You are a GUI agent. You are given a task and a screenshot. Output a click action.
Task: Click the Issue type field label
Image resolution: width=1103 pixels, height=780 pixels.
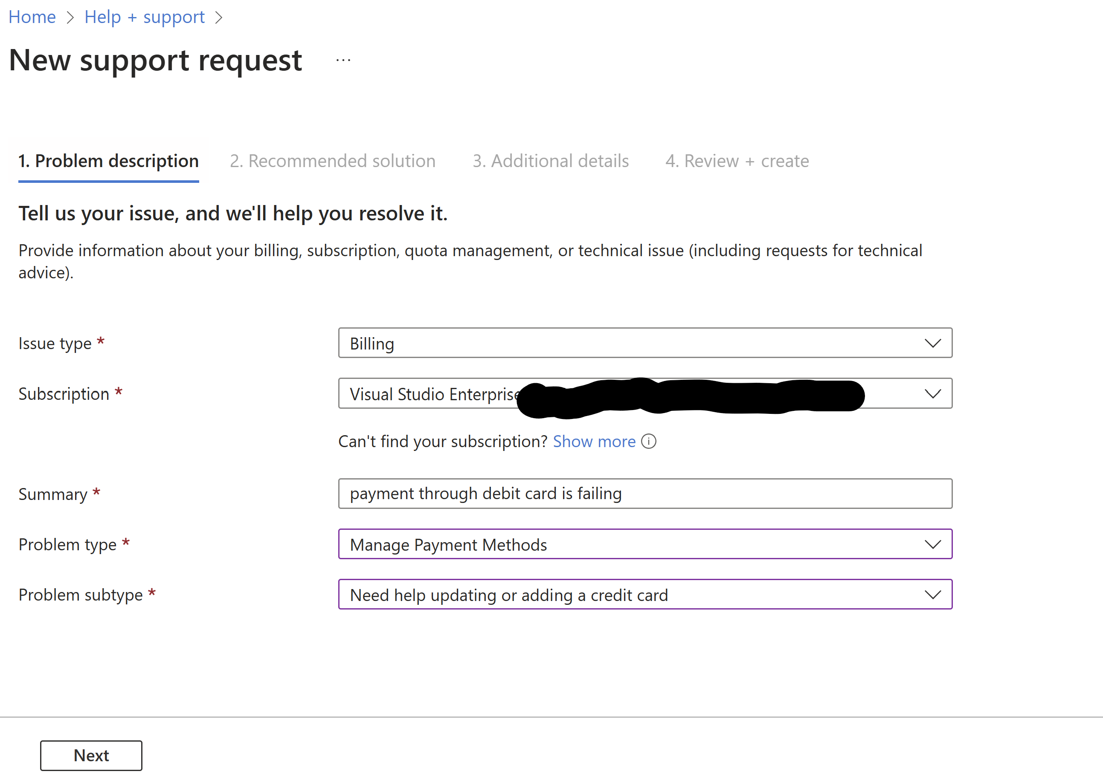55,344
